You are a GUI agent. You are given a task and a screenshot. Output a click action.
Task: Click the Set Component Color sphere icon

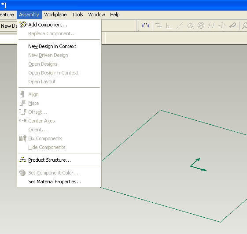point(22,173)
